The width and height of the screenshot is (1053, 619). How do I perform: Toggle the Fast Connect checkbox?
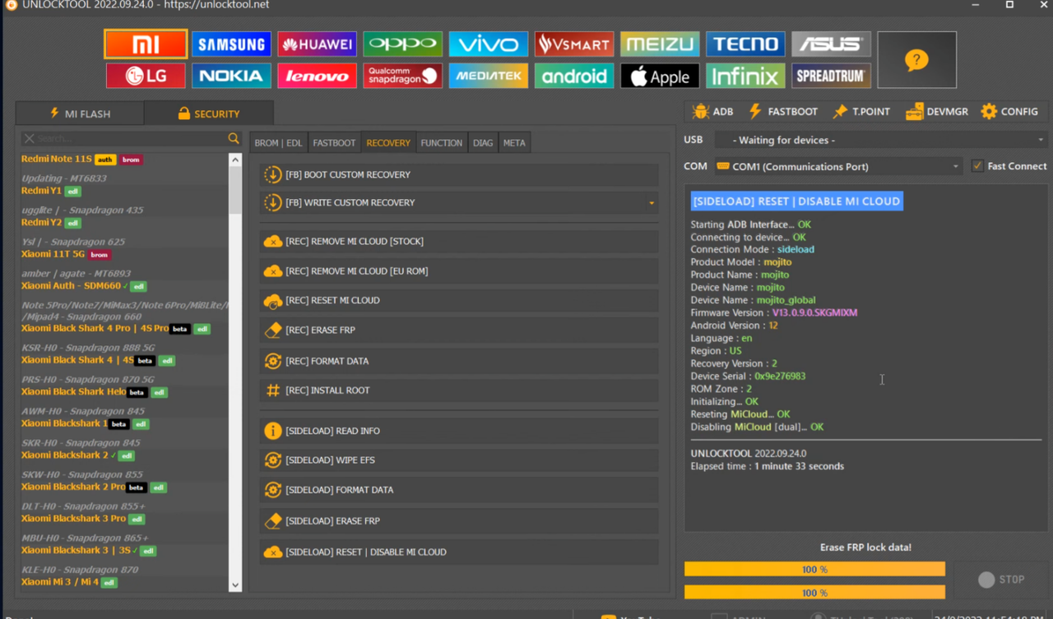(977, 166)
